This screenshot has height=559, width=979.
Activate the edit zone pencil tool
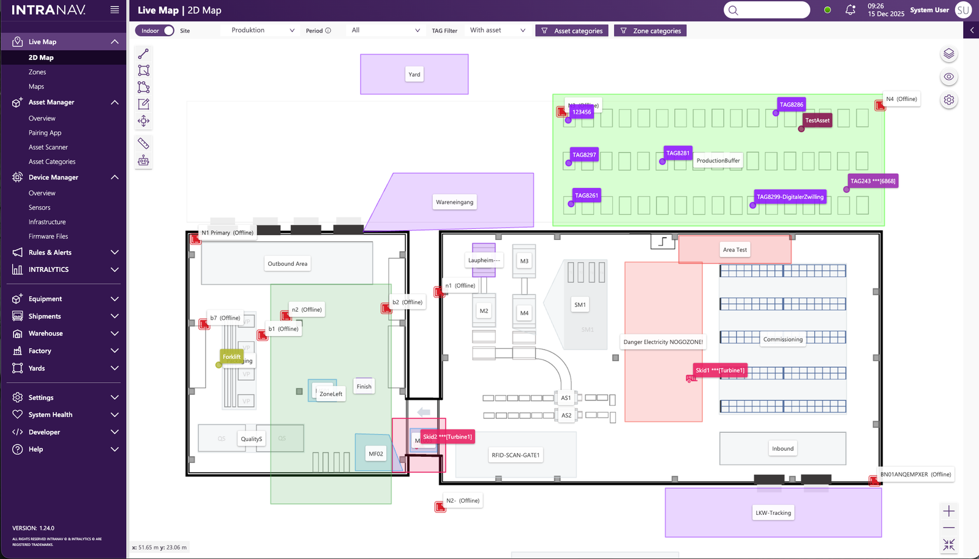pos(143,104)
